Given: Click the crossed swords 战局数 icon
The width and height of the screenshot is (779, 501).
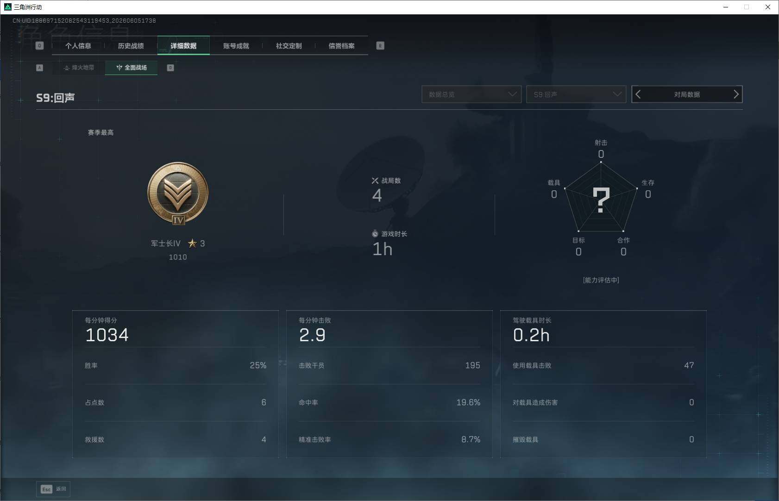Looking at the screenshot, I should coord(375,181).
